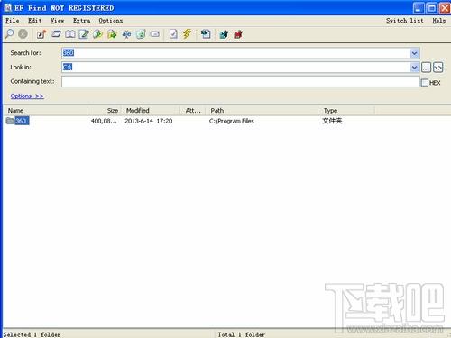Open the Extra menu
This screenshot has height=338, width=451.
pyautogui.click(x=81, y=21)
